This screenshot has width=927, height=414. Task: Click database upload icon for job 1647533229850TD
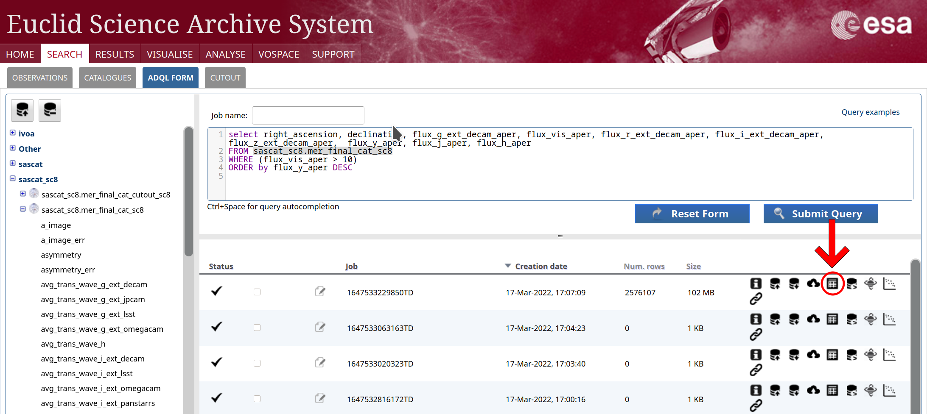[775, 283]
